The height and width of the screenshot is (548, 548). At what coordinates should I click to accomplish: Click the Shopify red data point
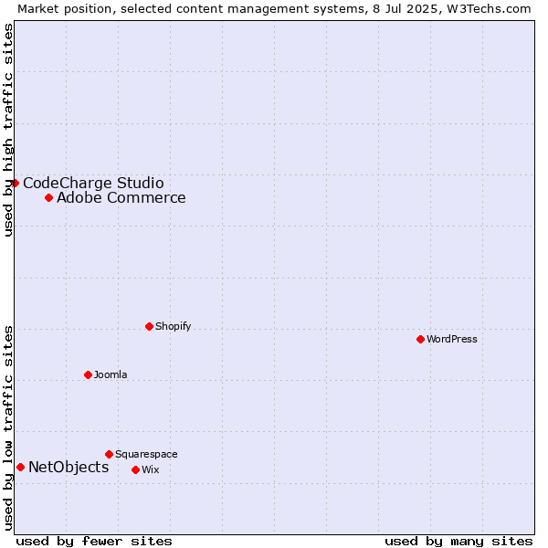149,326
